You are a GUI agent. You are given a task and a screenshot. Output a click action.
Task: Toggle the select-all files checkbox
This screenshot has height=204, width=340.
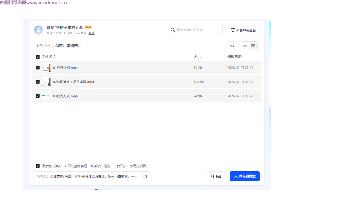(38, 57)
